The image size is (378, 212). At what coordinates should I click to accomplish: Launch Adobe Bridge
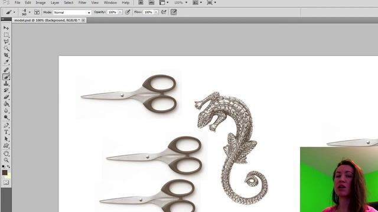[x=141, y=2]
